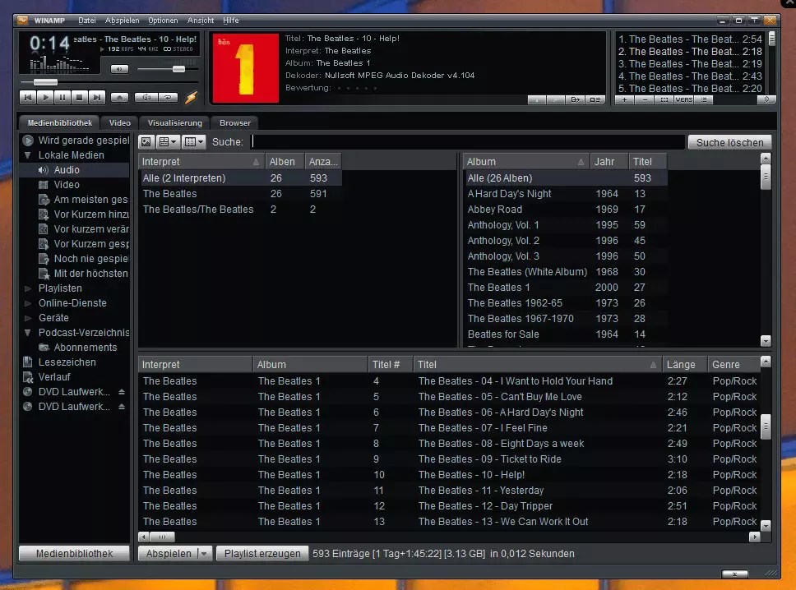Switch to the Browser tab

tap(234, 122)
